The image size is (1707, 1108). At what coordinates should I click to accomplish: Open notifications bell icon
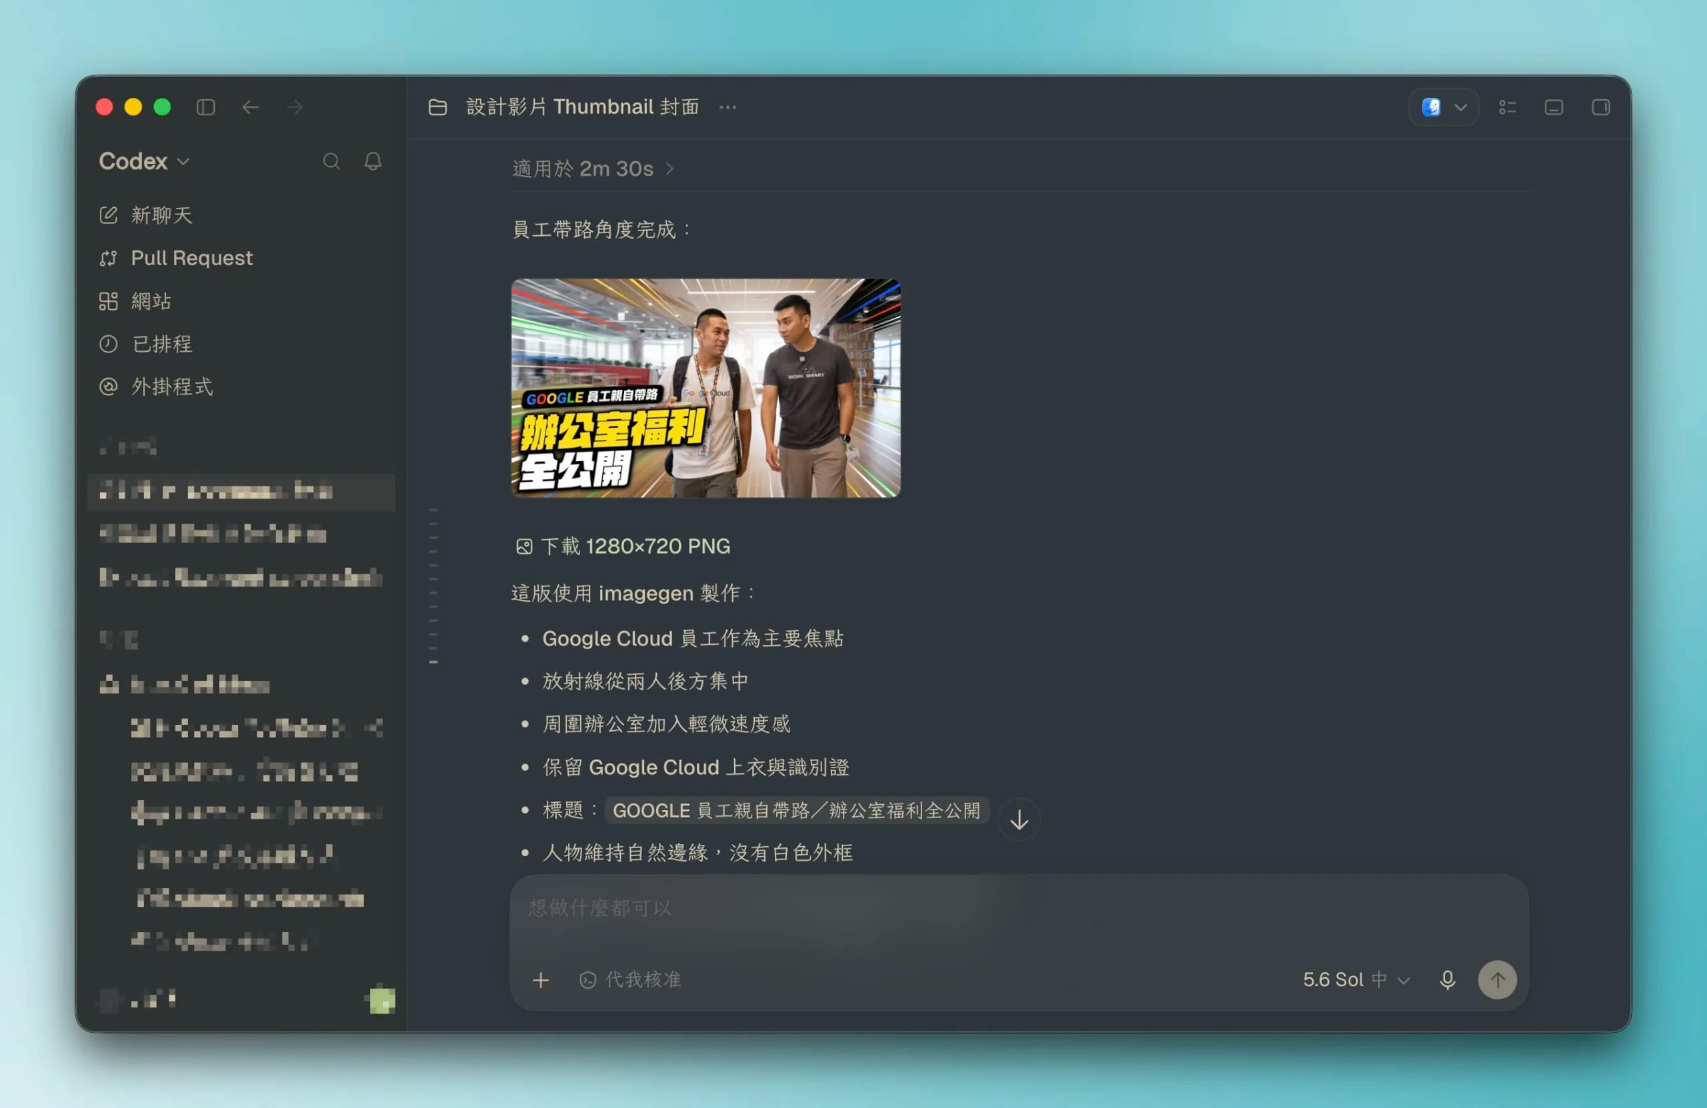tap(373, 161)
